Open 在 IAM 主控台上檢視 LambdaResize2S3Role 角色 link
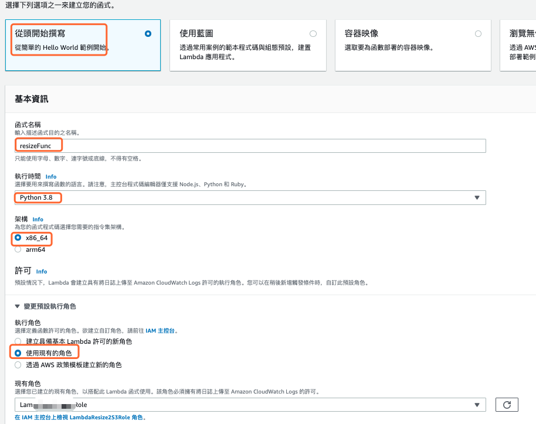The height and width of the screenshot is (424, 536). 80,417
